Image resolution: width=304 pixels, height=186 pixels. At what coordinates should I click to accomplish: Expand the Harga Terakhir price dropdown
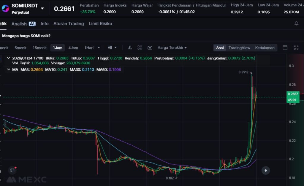point(172,48)
